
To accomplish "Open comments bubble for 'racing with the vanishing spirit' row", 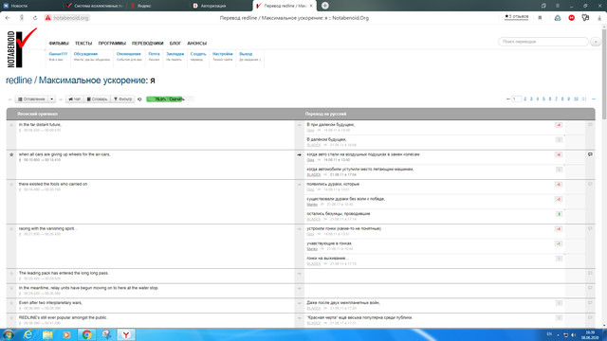I will [590, 228].
